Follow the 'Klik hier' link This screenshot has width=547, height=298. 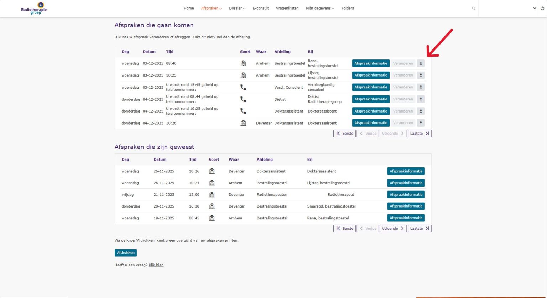coord(156,265)
